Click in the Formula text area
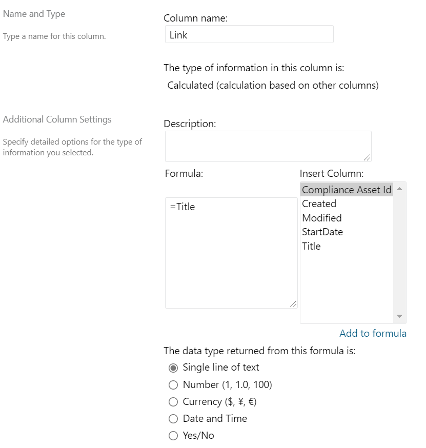 pyautogui.click(x=231, y=252)
